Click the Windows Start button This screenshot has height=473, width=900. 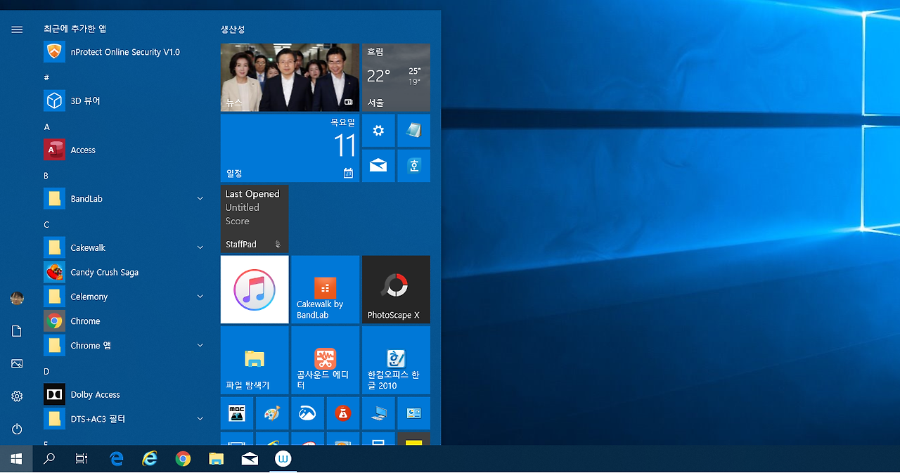pos(17,459)
